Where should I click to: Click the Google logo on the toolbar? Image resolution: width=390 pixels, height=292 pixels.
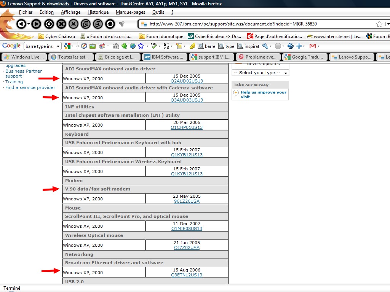11,46
